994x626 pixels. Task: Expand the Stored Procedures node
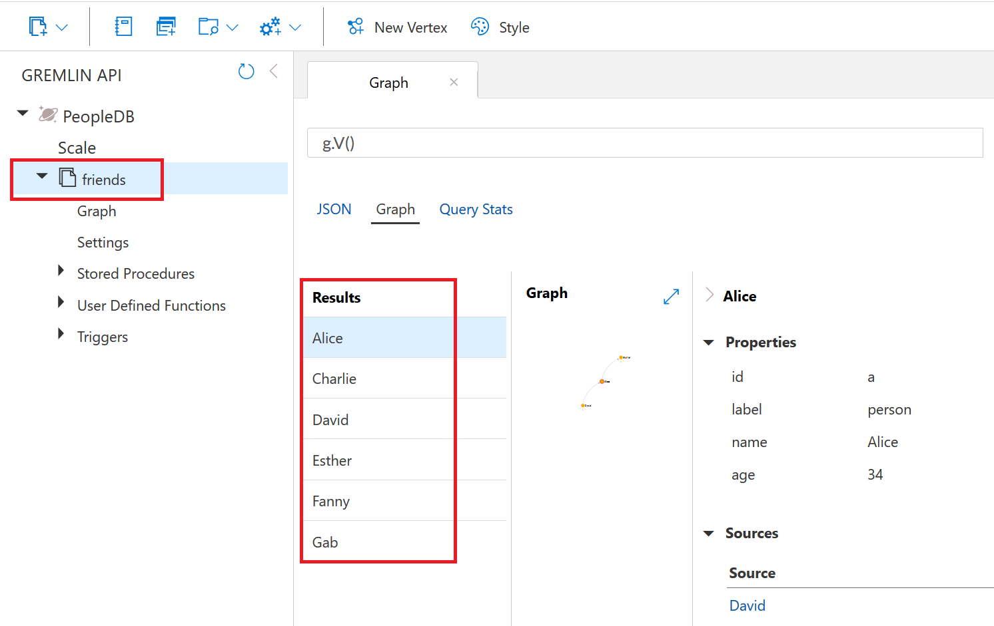[x=61, y=271]
